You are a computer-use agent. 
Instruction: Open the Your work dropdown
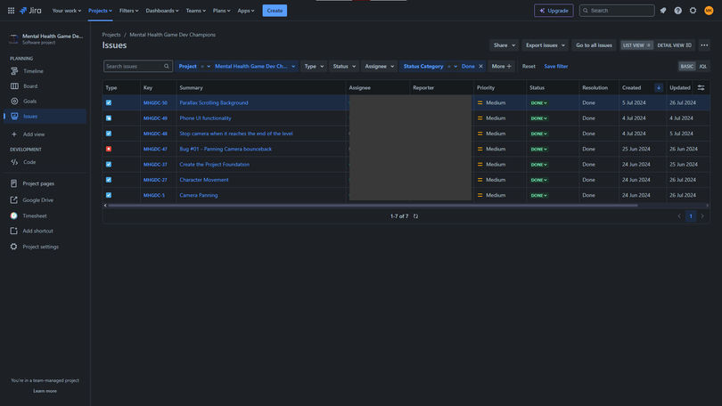coord(66,11)
